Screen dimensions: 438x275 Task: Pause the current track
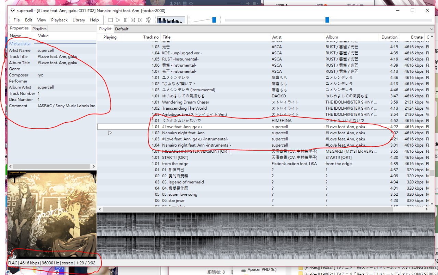126,20
